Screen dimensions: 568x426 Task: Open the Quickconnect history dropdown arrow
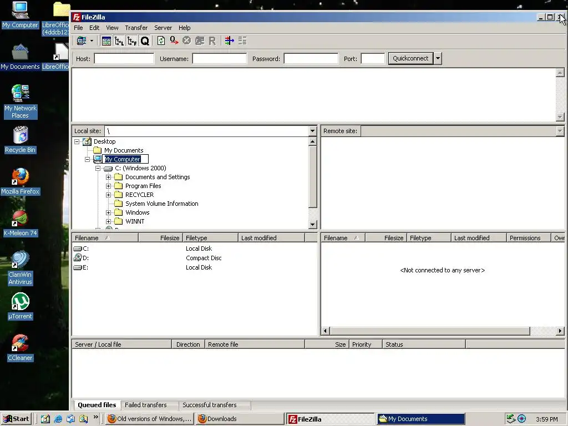[x=438, y=58]
